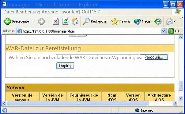Open the Mail envelope toolbar icon

click(169, 21)
